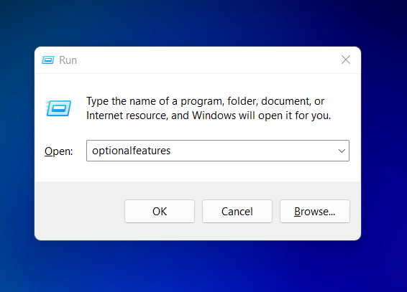Dismiss dialog using Cancel button
The width and height of the screenshot is (407, 292).
click(237, 211)
